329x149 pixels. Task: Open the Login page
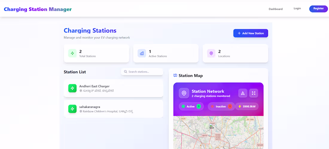pos(297,8)
